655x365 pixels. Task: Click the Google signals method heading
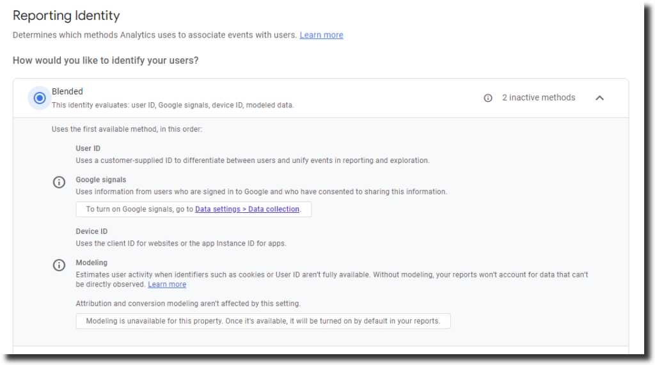[100, 180]
